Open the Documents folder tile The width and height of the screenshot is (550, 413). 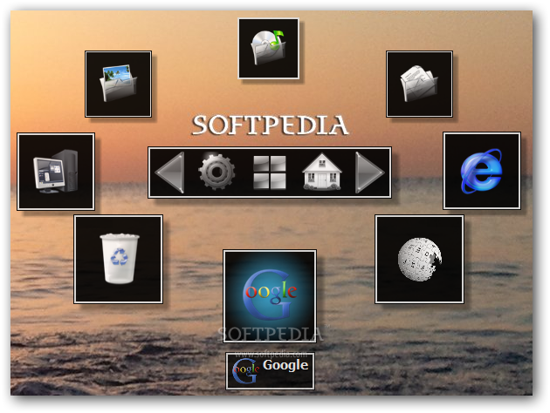pyautogui.click(x=419, y=84)
